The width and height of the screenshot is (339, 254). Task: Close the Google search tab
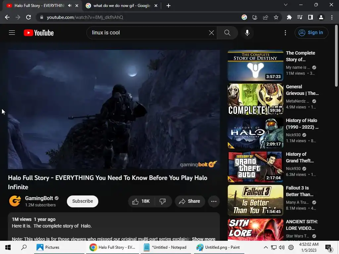[x=156, y=6]
